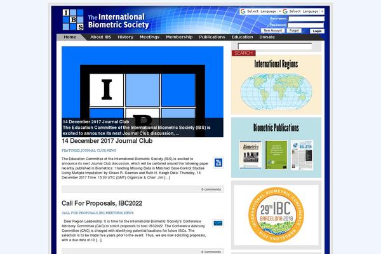
Task: Open the green journal cover thumbnail
Action: click(276, 155)
